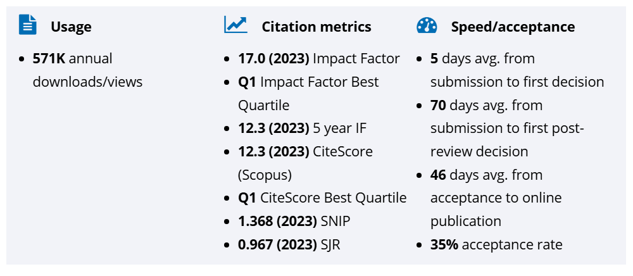Select the Q1 CiteScore Best Quartile item

(322, 198)
